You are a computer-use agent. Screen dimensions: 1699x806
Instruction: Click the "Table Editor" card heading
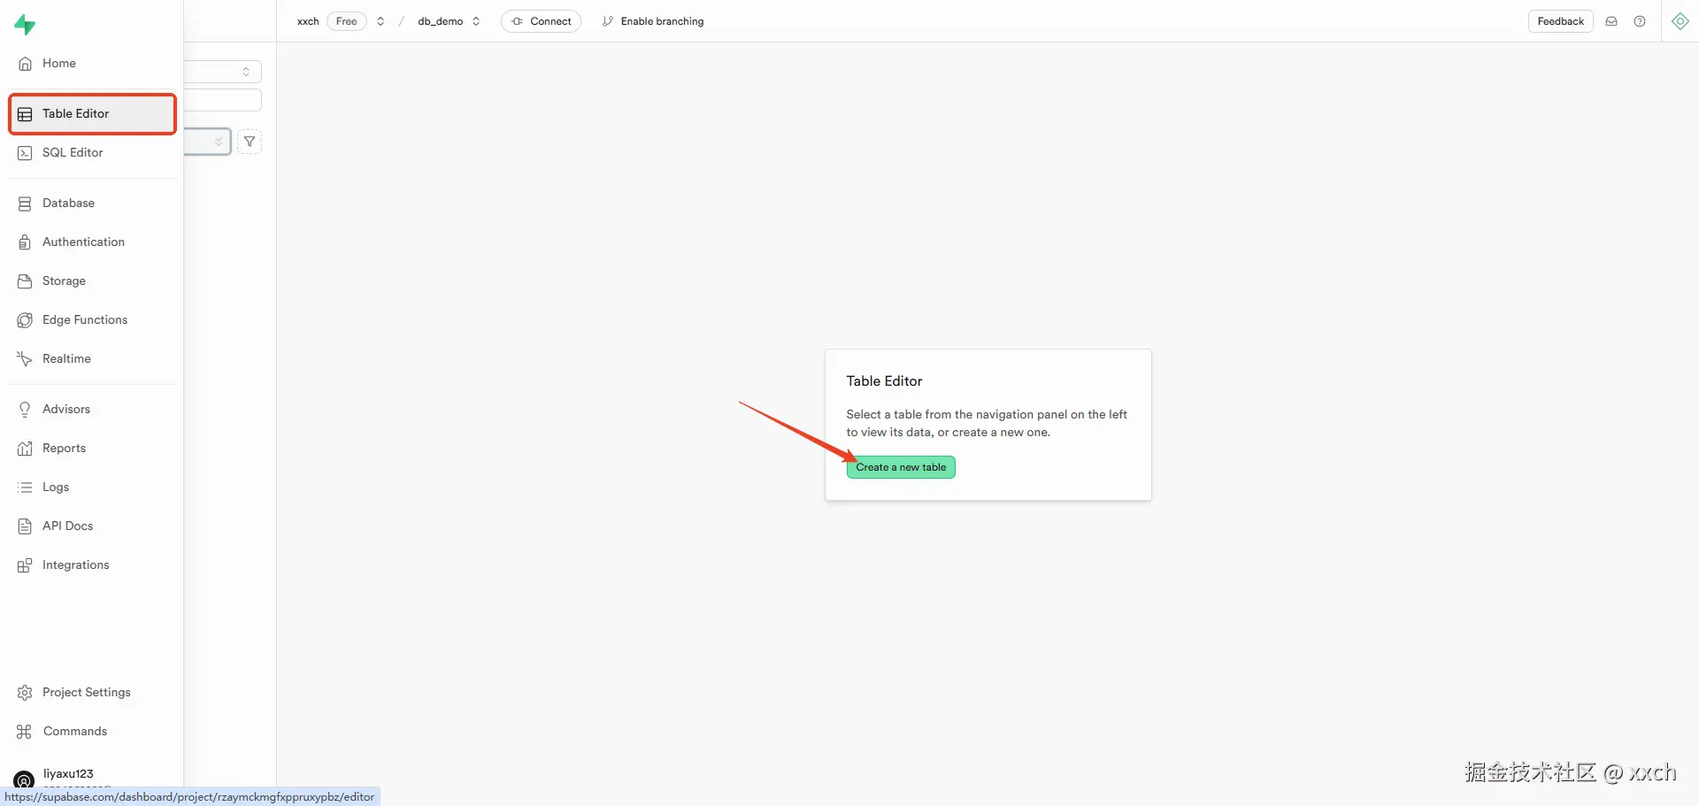click(x=884, y=381)
